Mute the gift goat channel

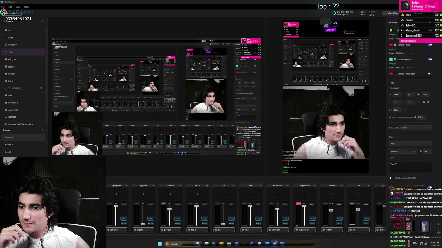[124, 223]
